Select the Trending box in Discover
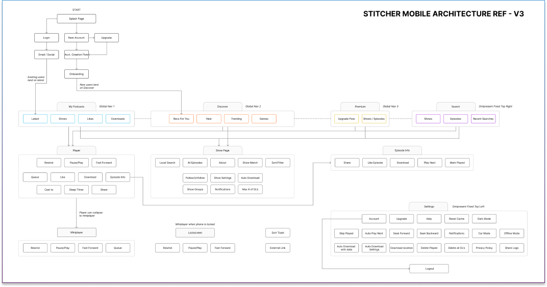This screenshot has width=547, height=287. [x=236, y=119]
